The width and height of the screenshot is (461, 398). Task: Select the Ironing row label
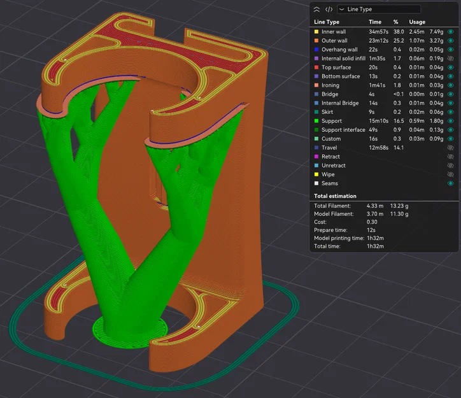330,85
